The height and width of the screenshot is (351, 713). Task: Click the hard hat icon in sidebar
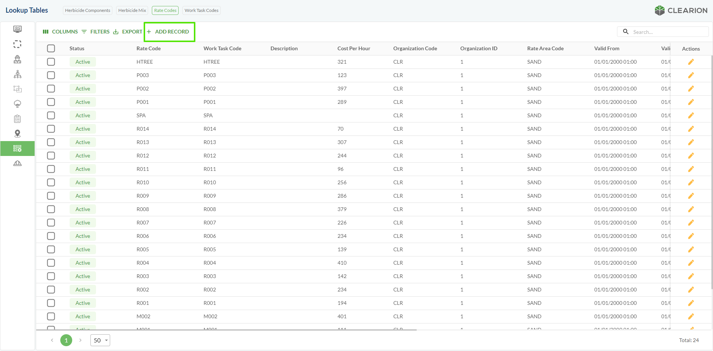[17, 163]
